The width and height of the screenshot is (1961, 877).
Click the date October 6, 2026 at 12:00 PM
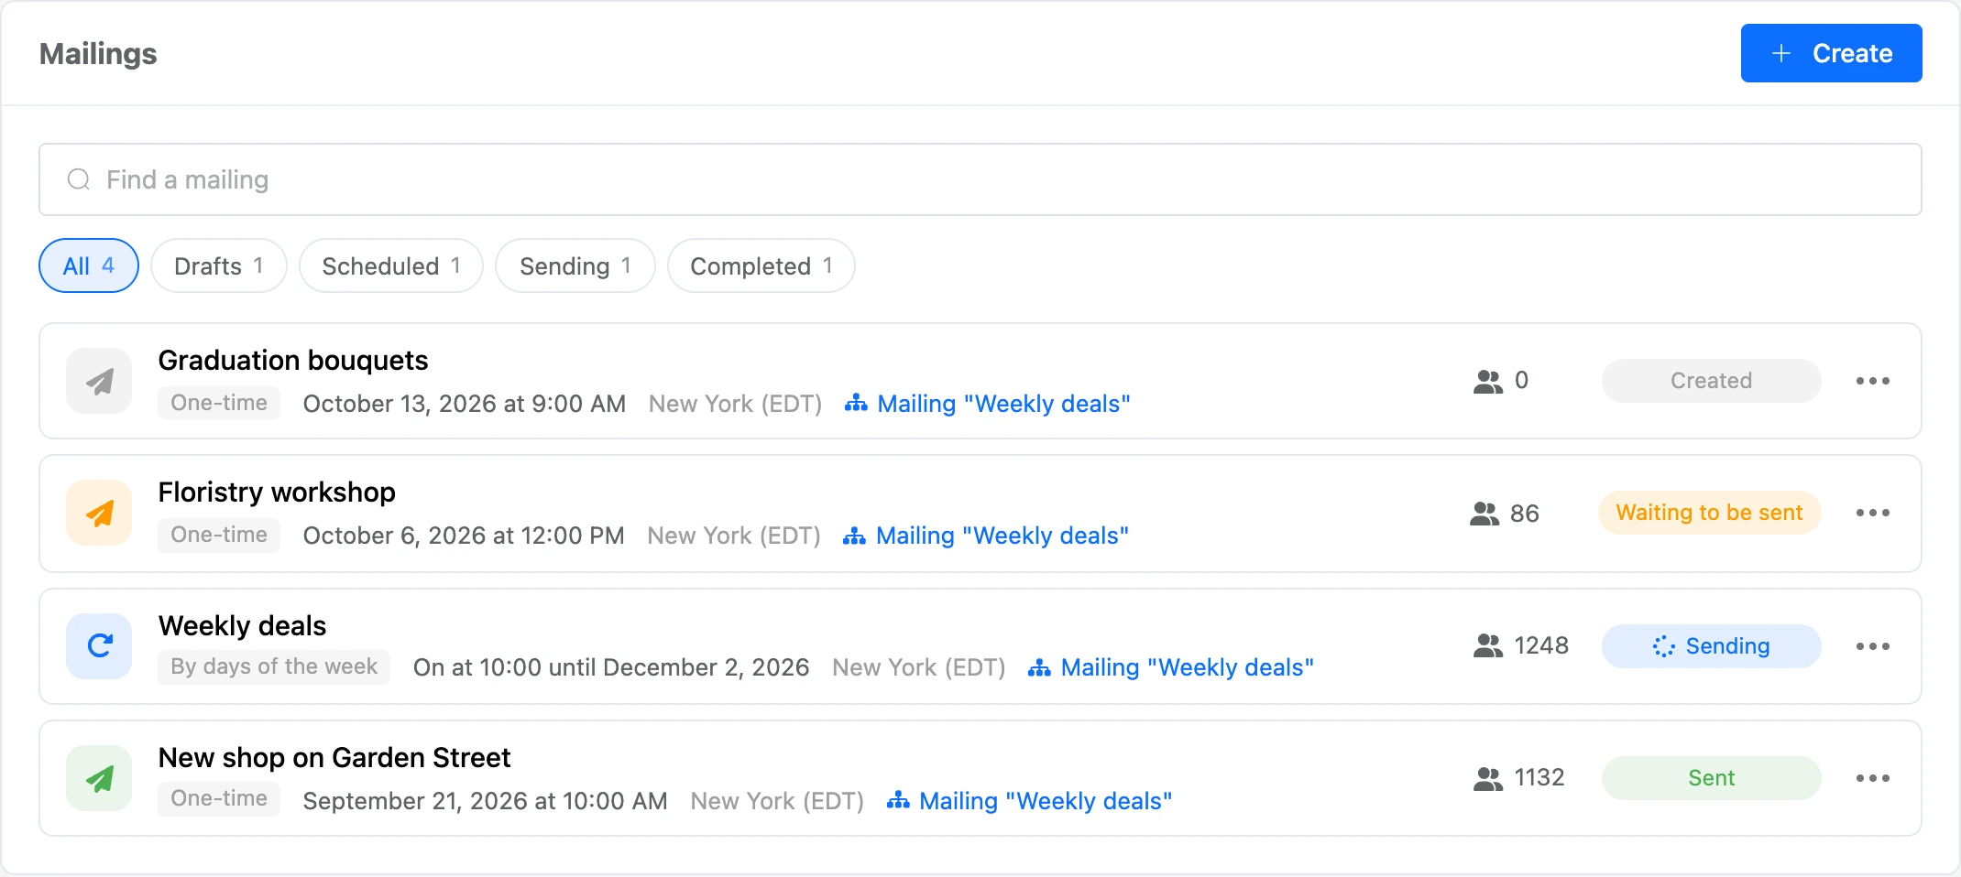pyautogui.click(x=464, y=536)
